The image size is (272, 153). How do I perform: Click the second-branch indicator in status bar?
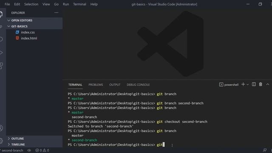(12, 150)
